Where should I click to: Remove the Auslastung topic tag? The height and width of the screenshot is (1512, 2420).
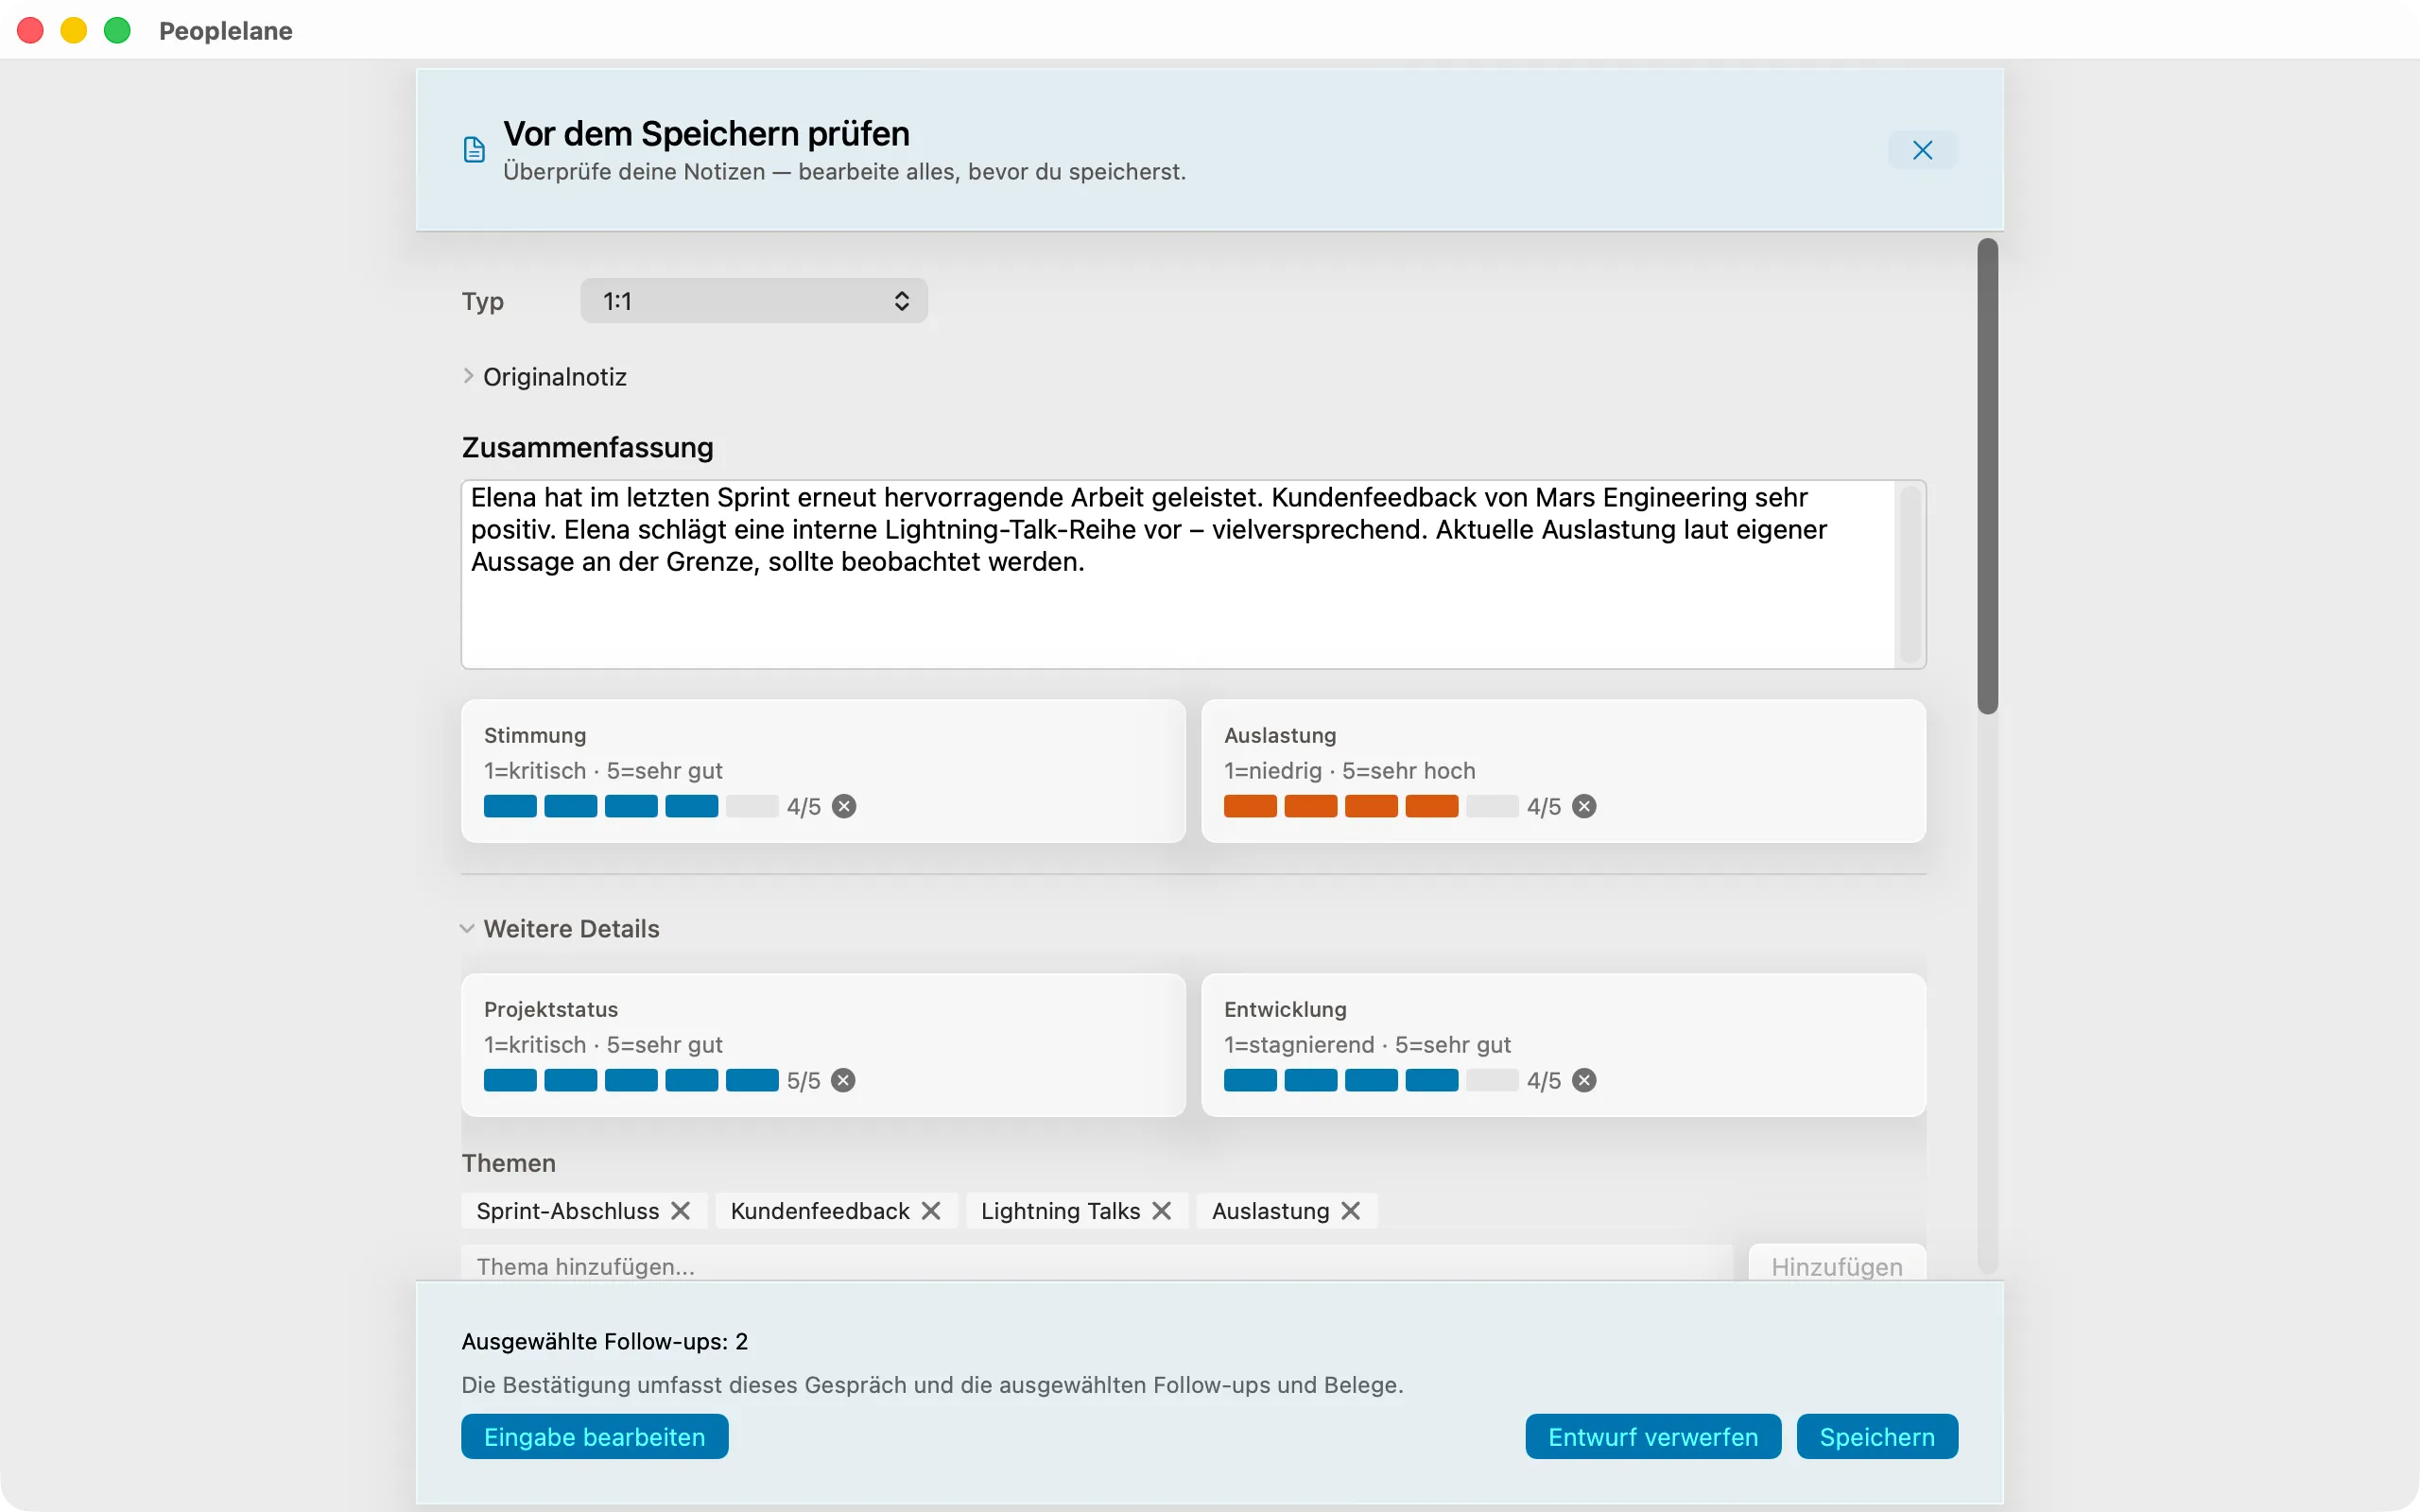1351,1211
